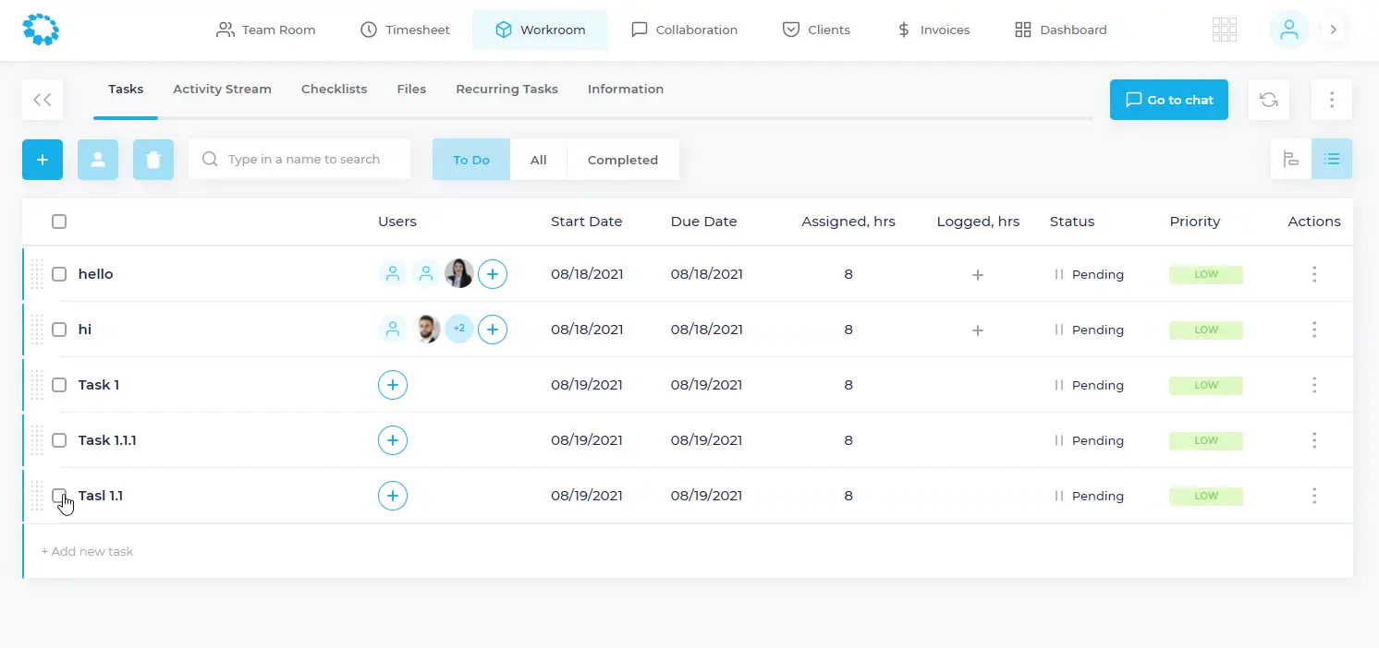
Task: Expand the workroom more options menu
Action: pyautogui.click(x=1331, y=100)
